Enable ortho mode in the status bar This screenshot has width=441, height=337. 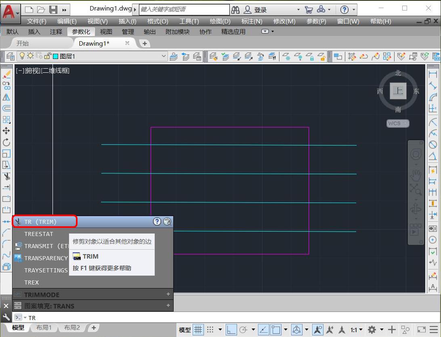(231, 330)
